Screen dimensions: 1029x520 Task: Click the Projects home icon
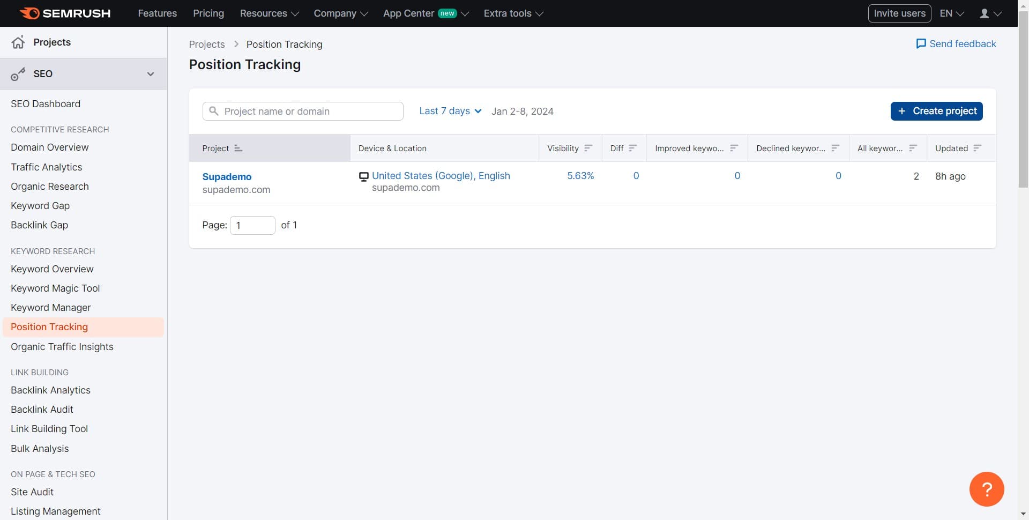[x=18, y=42]
